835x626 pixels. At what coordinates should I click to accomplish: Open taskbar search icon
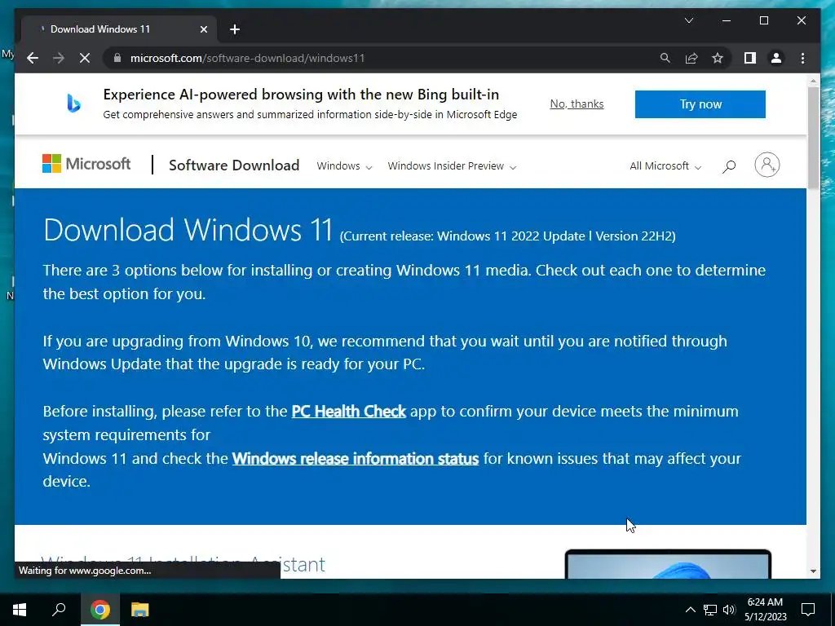tap(59, 610)
